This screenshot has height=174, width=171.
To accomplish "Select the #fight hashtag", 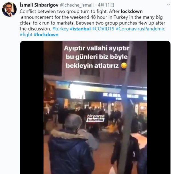I will tap(26, 35).
